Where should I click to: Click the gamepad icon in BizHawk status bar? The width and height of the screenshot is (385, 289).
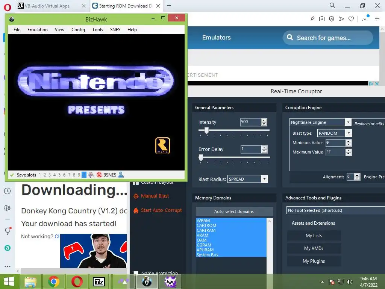[x=91, y=175]
